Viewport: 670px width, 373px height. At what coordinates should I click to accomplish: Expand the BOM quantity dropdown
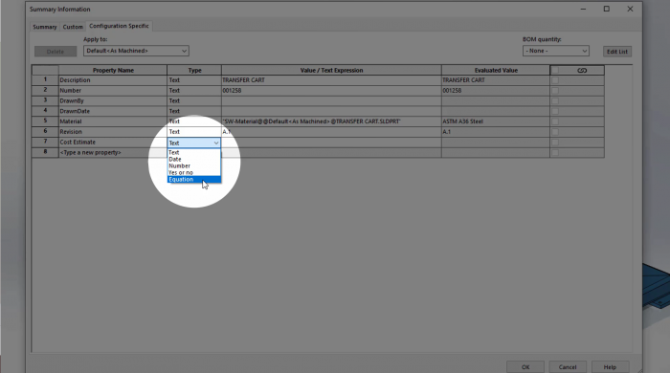tap(555, 51)
